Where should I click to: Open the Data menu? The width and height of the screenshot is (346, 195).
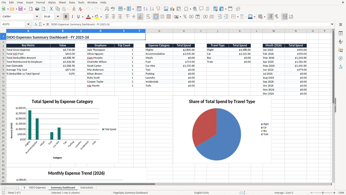pyautogui.click(x=72, y=2)
